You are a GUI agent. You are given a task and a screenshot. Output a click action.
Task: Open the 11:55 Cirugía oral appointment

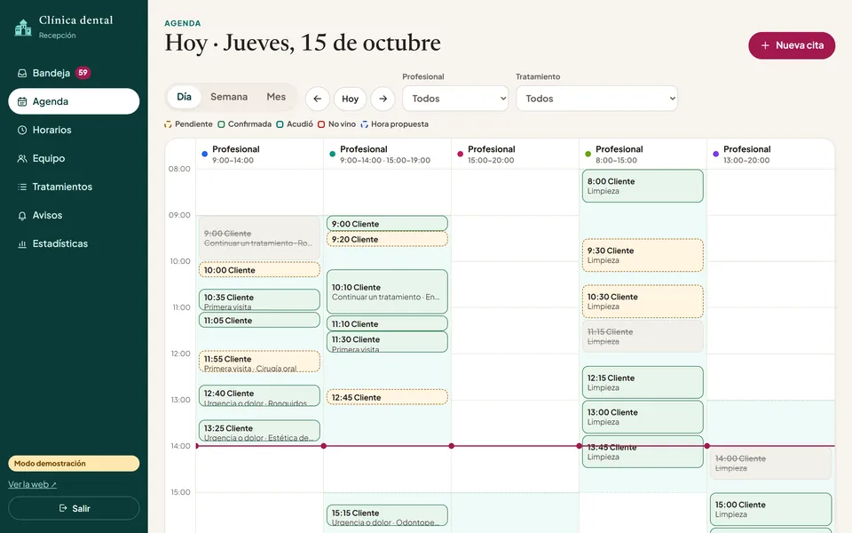[x=259, y=362]
